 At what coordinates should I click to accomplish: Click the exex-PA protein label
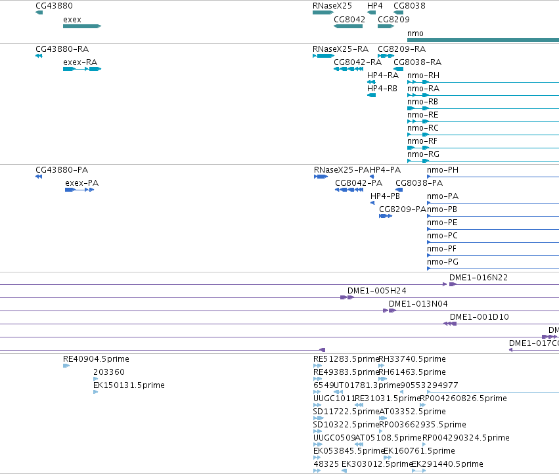click(x=81, y=183)
